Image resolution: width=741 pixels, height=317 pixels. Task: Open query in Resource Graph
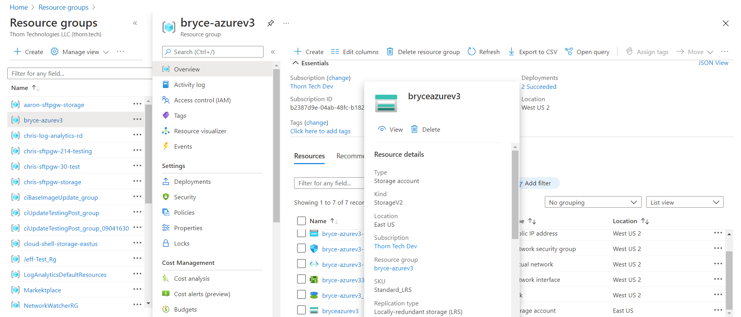[x=587, y=51]
